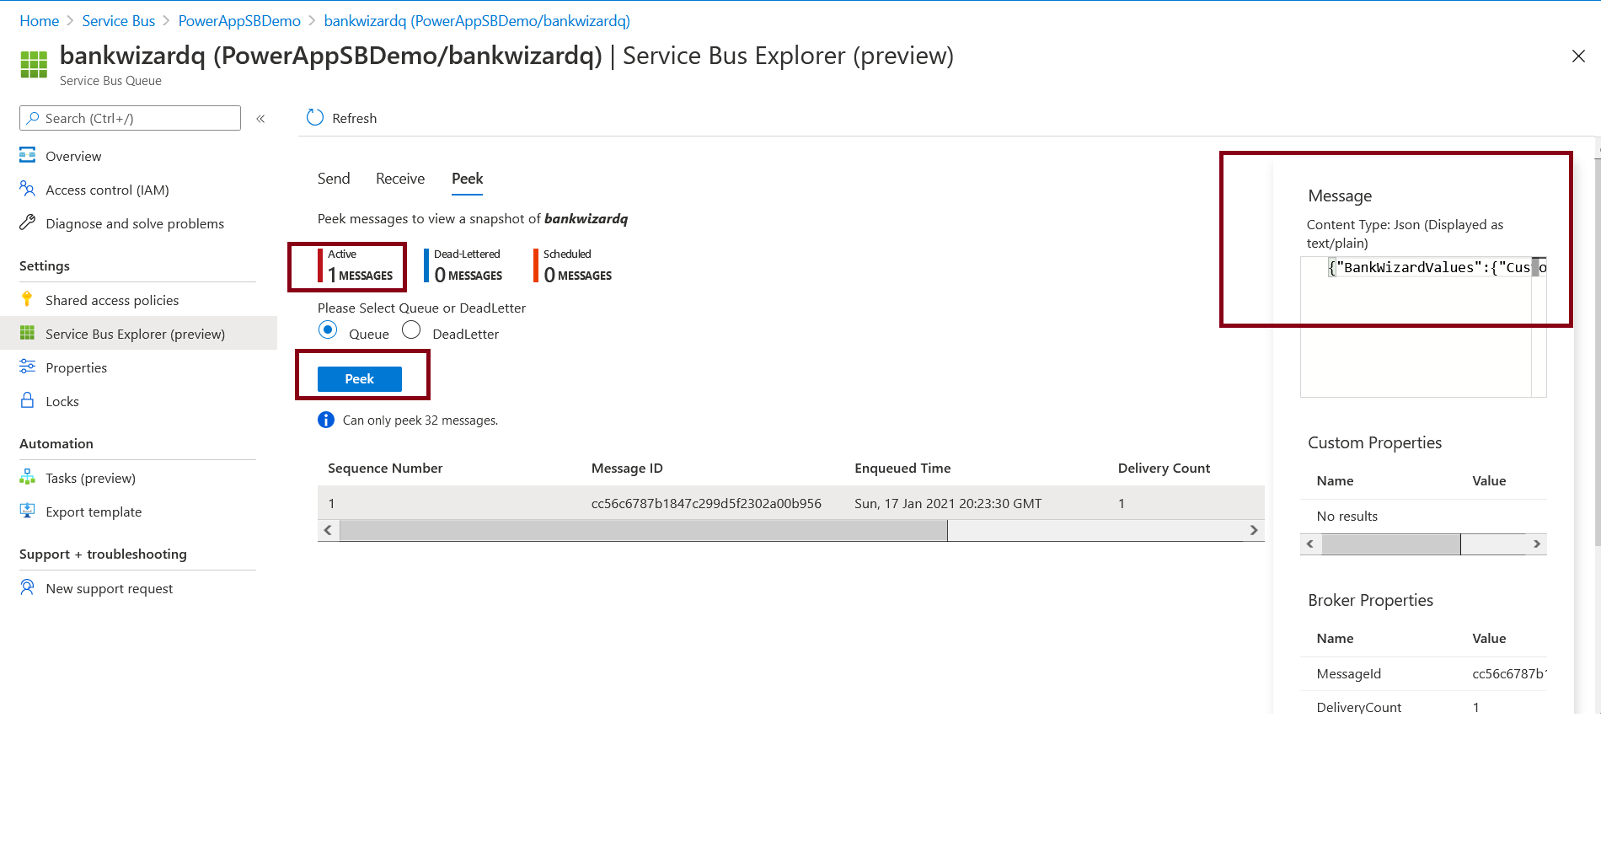Switch to the Receive tab
This screenshot has height=841, width=1601.
399,179
